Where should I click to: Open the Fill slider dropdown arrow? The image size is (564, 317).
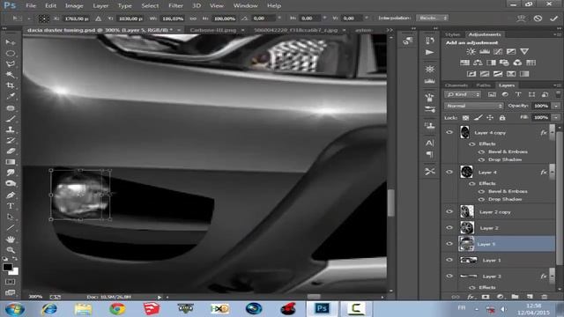click(556, 117)
